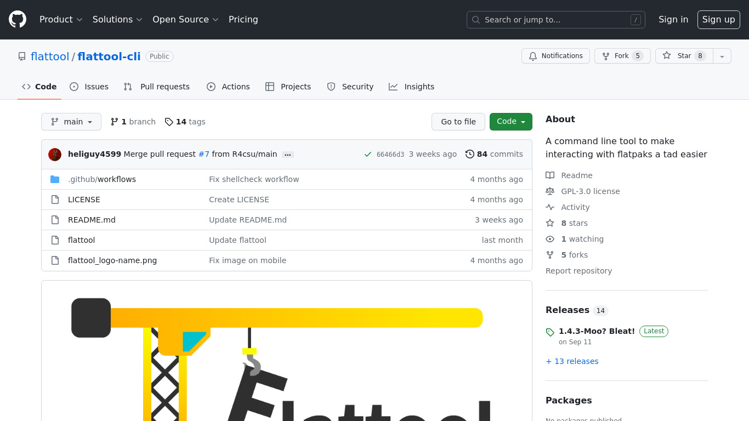Open the 'Fix image on mobile' commit
The height and width of the screenshot is (421, 749).
(247, 260)
